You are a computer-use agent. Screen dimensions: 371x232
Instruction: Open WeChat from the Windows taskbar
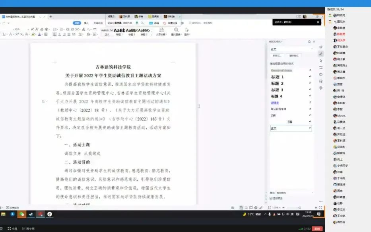(22, 214)
